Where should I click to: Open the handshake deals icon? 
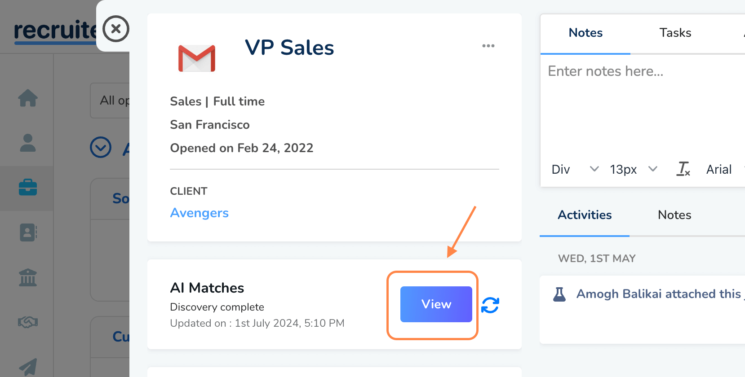(x=27, y=322)
